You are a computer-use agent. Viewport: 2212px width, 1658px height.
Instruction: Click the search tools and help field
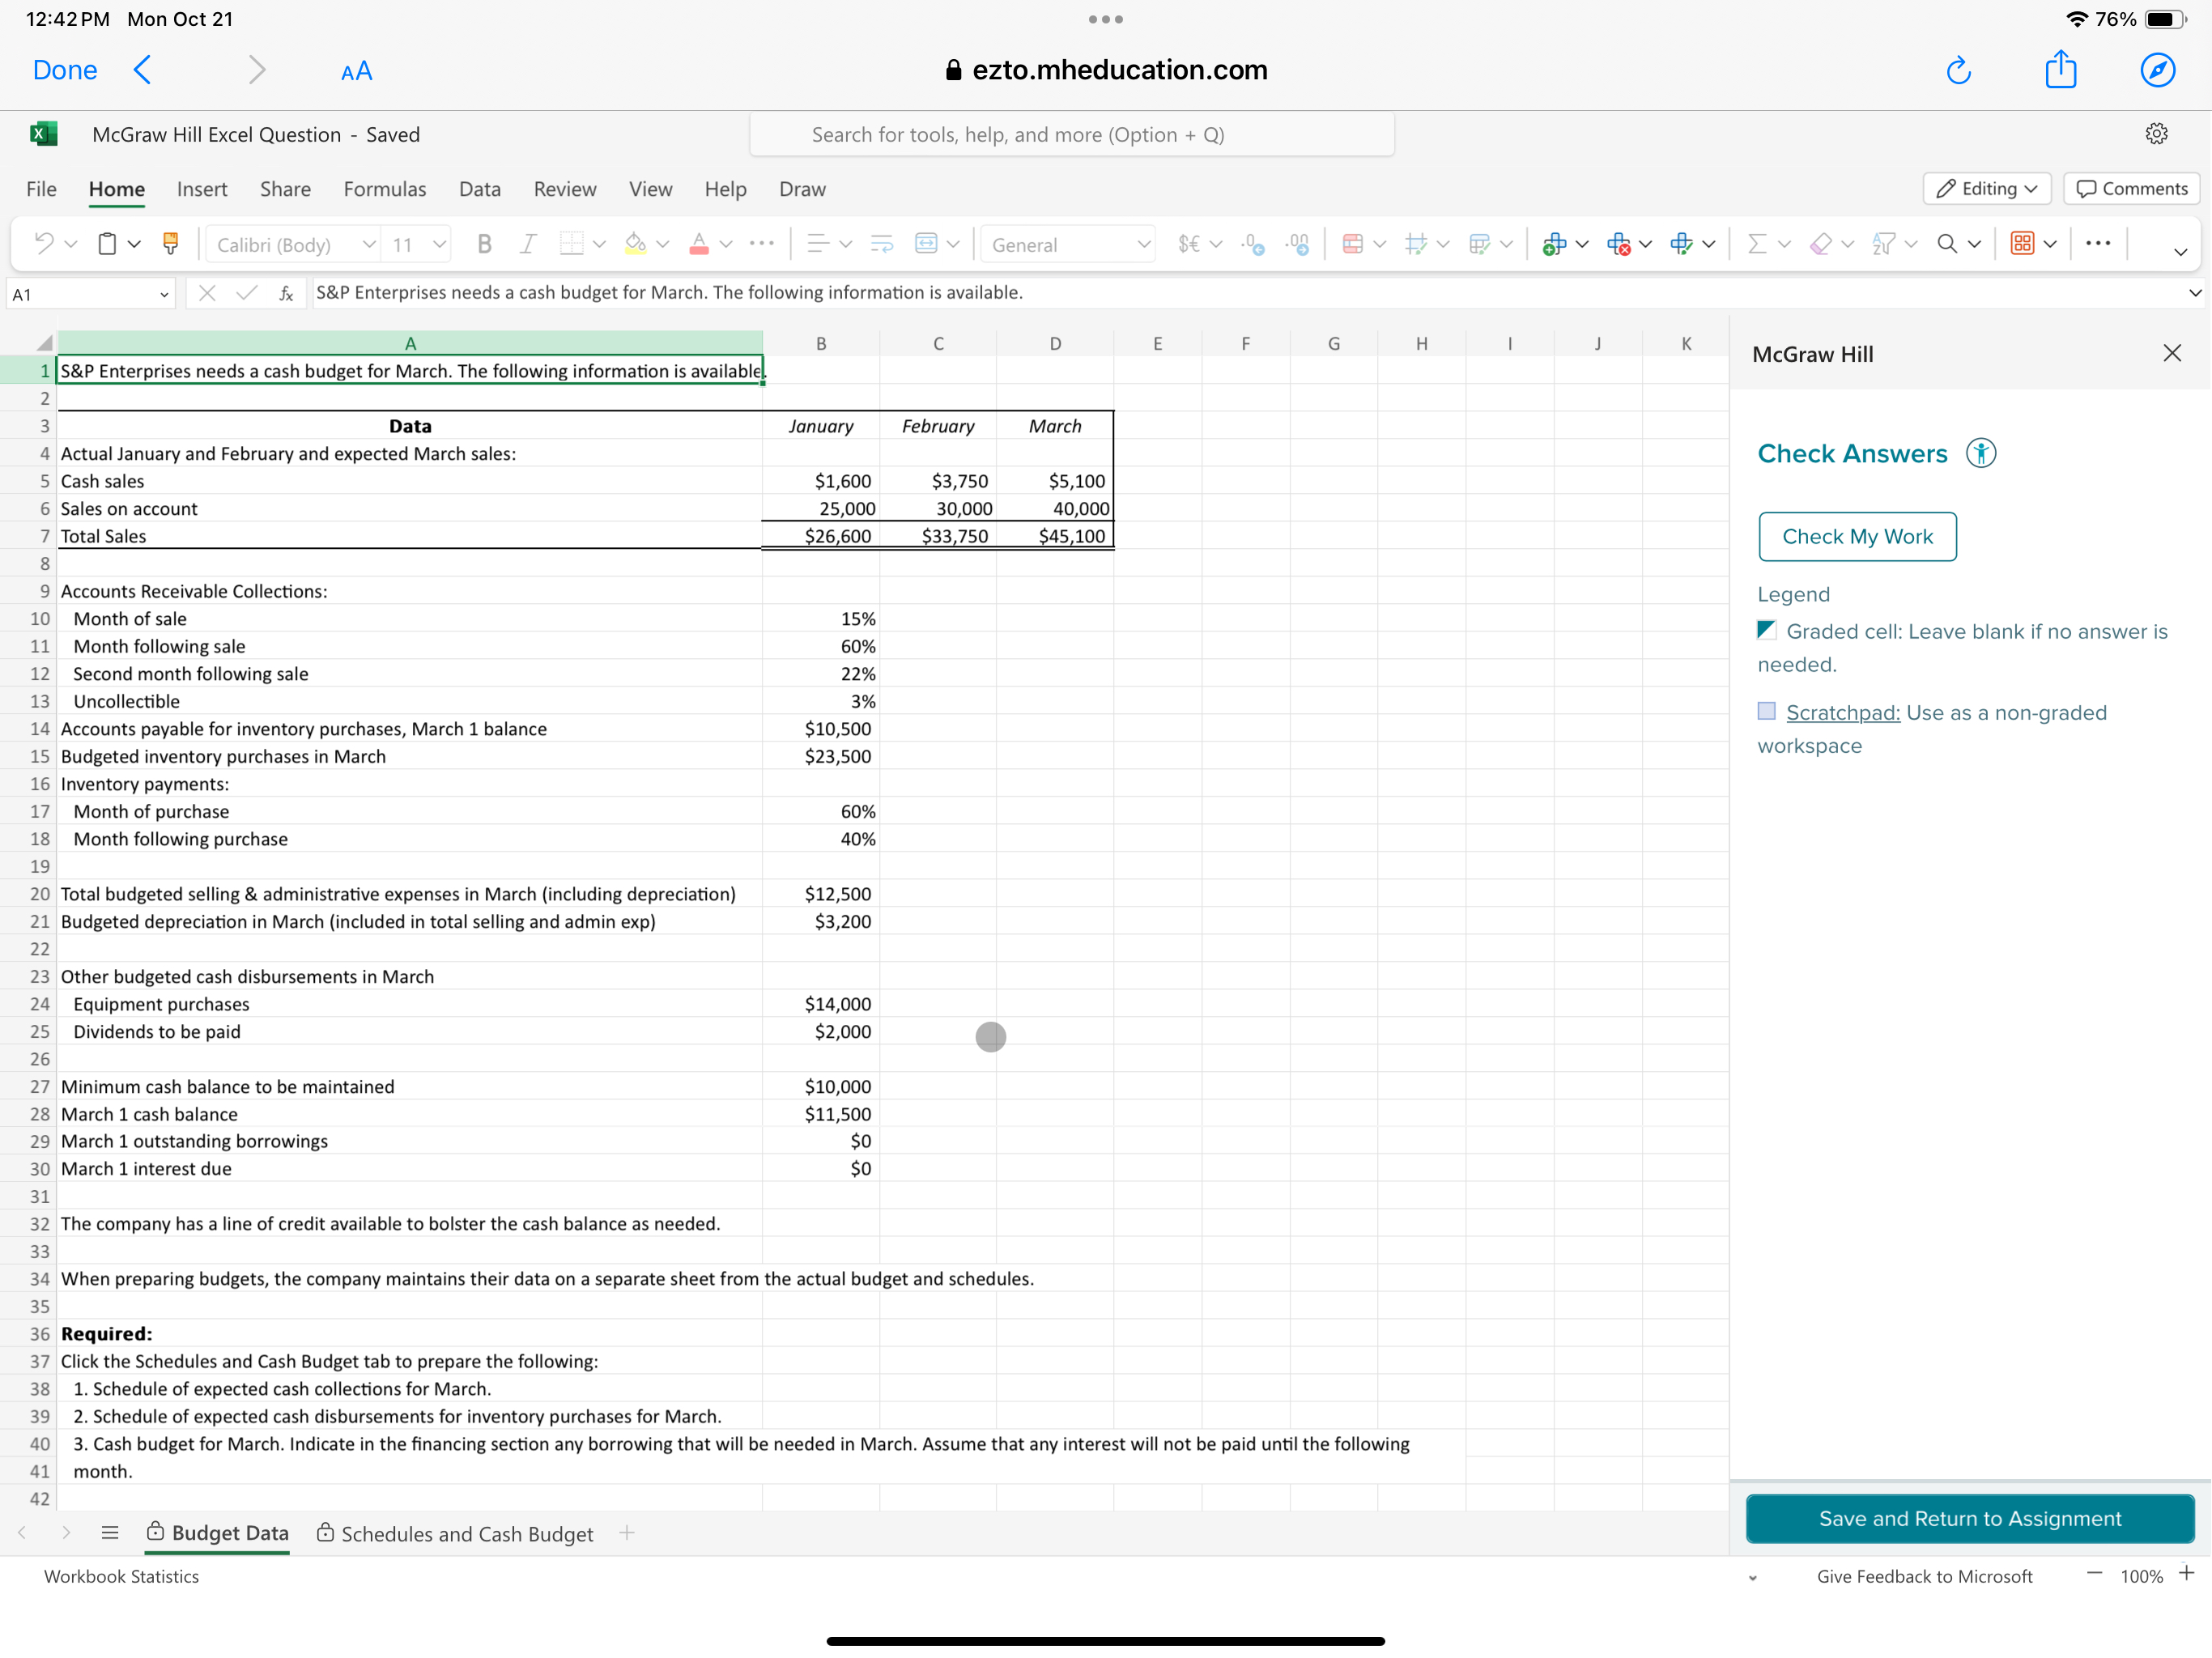[1072, 134]
